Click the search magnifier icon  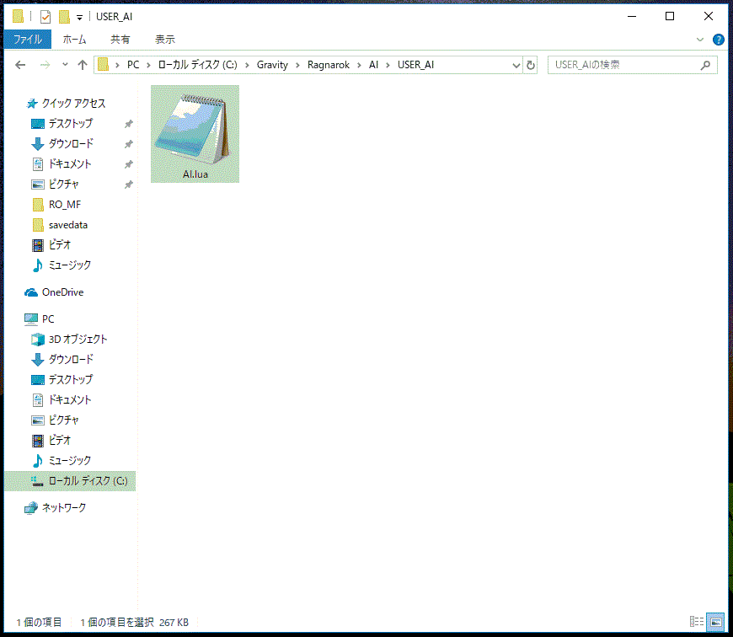(705, 65)
